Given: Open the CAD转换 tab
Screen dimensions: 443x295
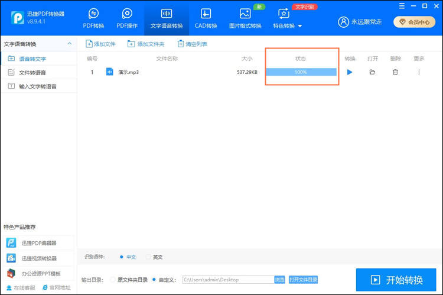Looking at the screenshot, I should click(206, 19).
